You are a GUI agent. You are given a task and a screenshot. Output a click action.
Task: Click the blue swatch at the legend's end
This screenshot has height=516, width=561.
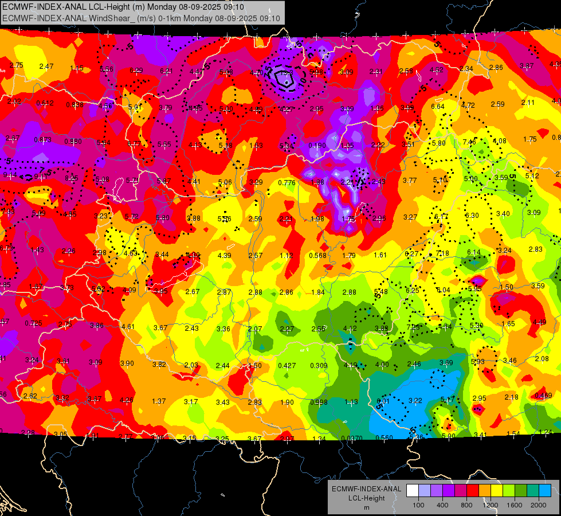(x=545, y=491)
